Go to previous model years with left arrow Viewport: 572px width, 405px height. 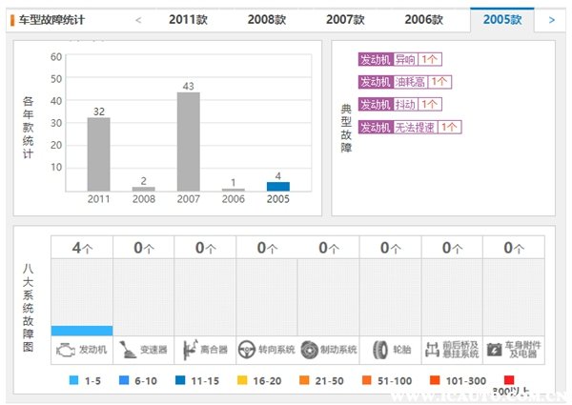(138, 19)
